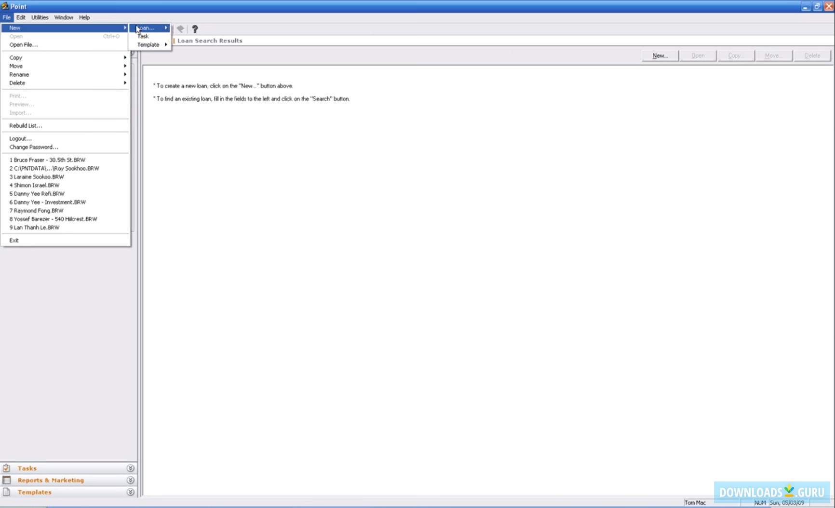
Task: Open the Window menu
Action: (x=64, y=17)
